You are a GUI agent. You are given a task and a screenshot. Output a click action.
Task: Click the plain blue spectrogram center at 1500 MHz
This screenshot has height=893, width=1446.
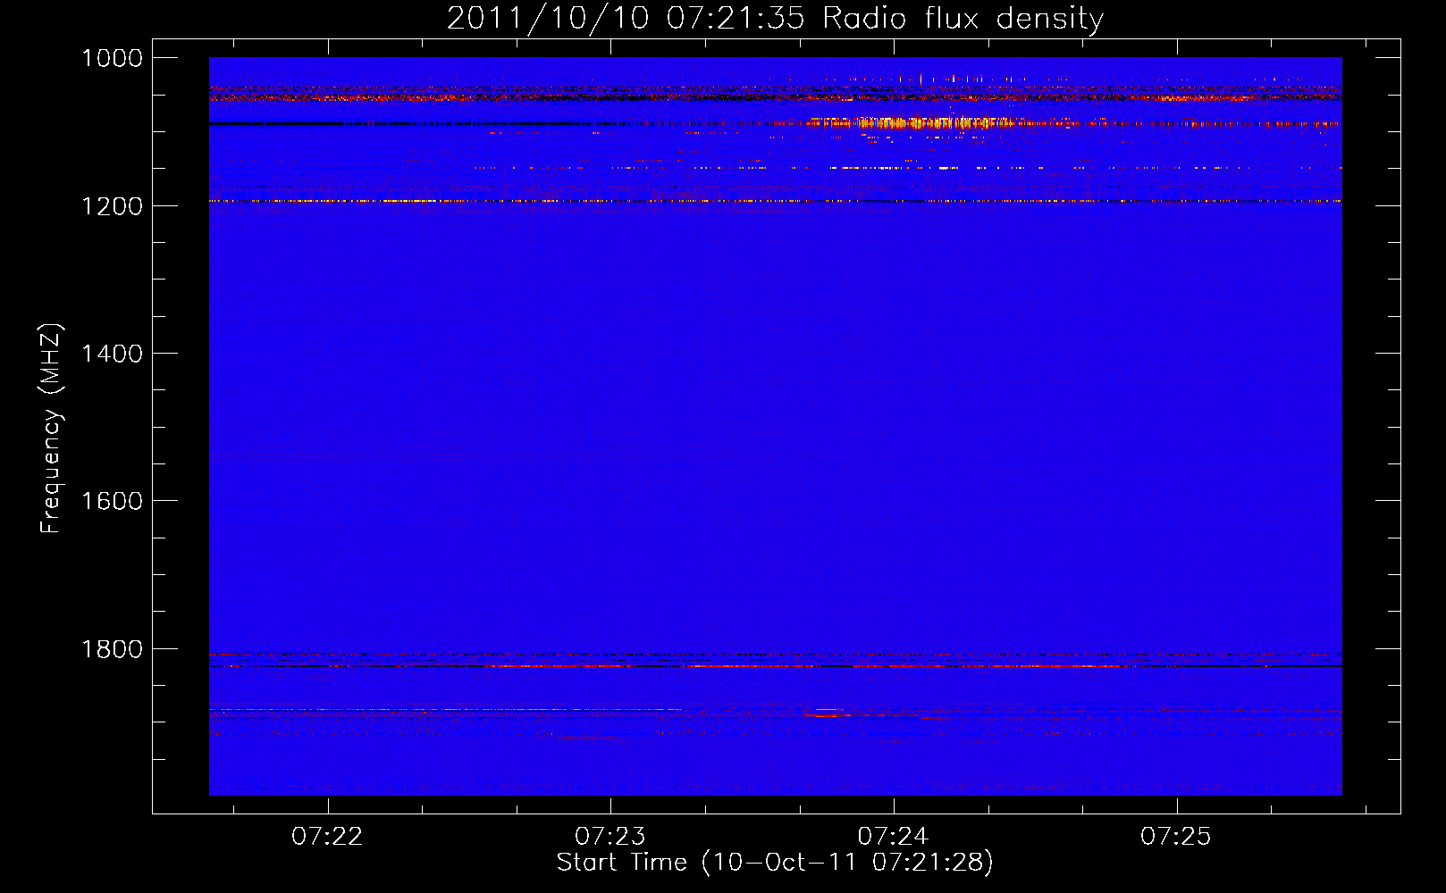click(x=775, y=427)
